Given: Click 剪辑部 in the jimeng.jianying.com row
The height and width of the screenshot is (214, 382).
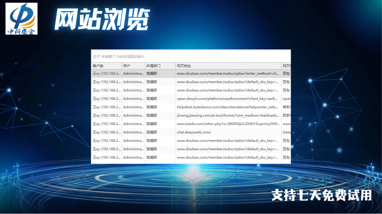Looking at the screenshot, I should tap(152, 115).
